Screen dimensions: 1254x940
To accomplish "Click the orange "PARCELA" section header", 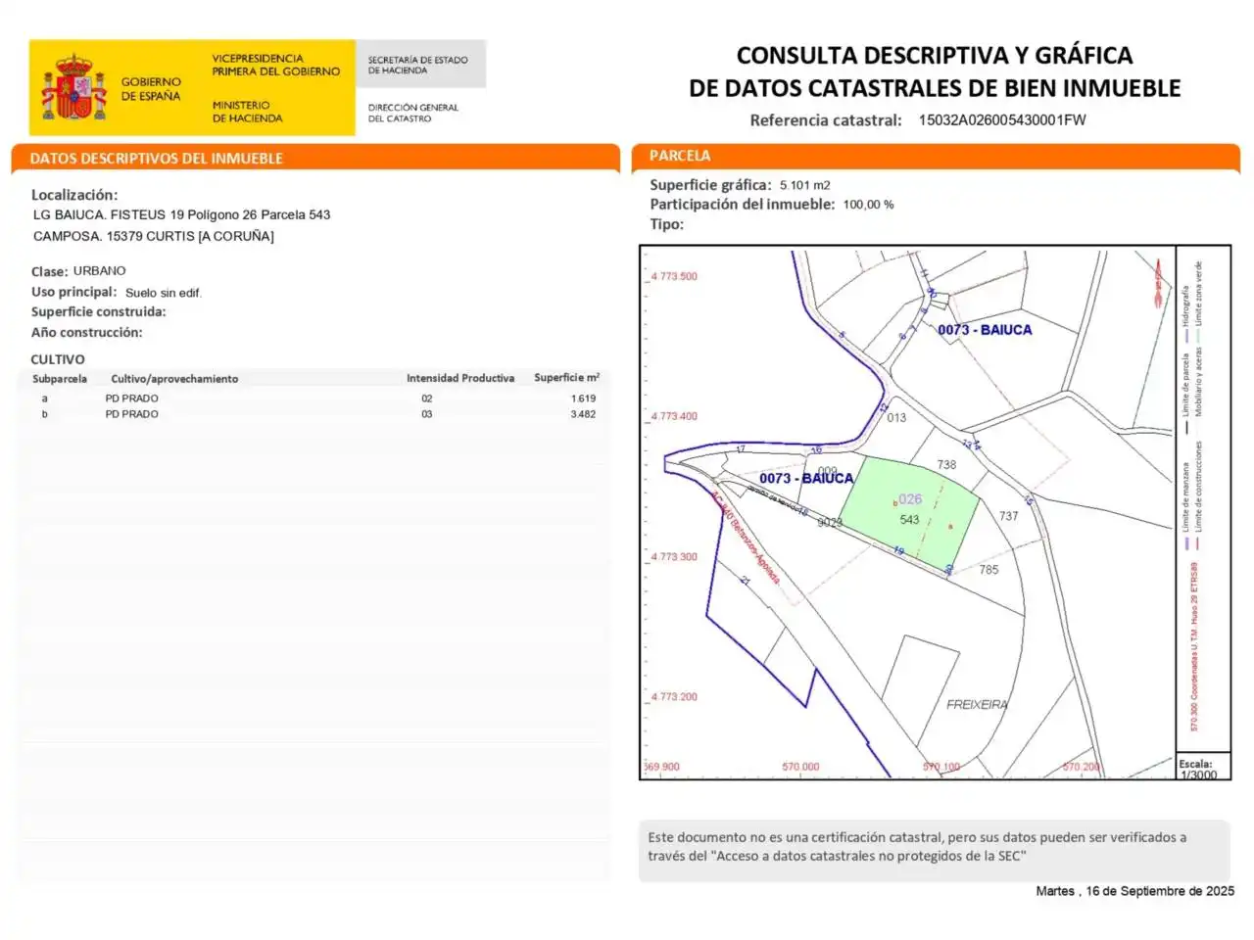I will click(x=680, y=156).
